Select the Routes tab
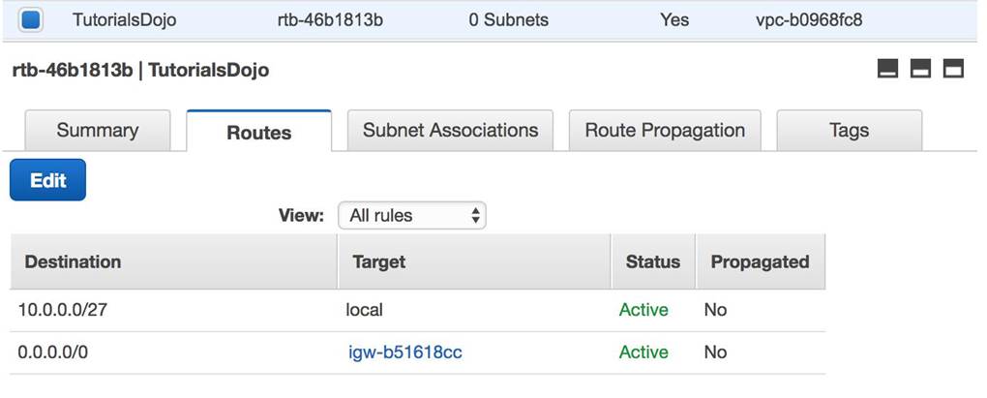The width and height of the screenshot is (987, 398). tap(258, 133)
